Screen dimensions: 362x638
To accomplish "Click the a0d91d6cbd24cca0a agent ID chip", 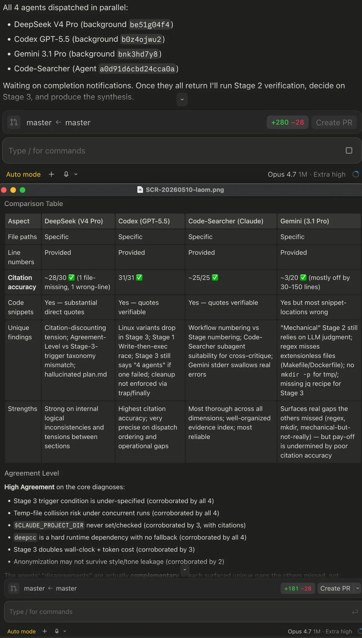I will tap(137, 69).
